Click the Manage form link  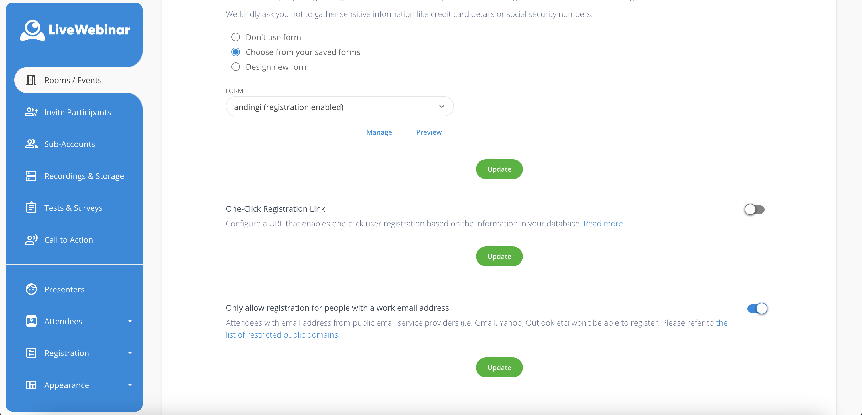pyautogui.click(x=379, y=132)
